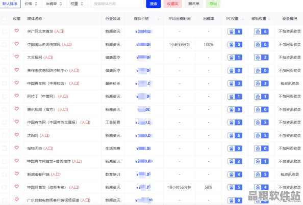Click the heart next to 沈阳网
Viewport: 303px width, 205px height.
pos(17,134)
